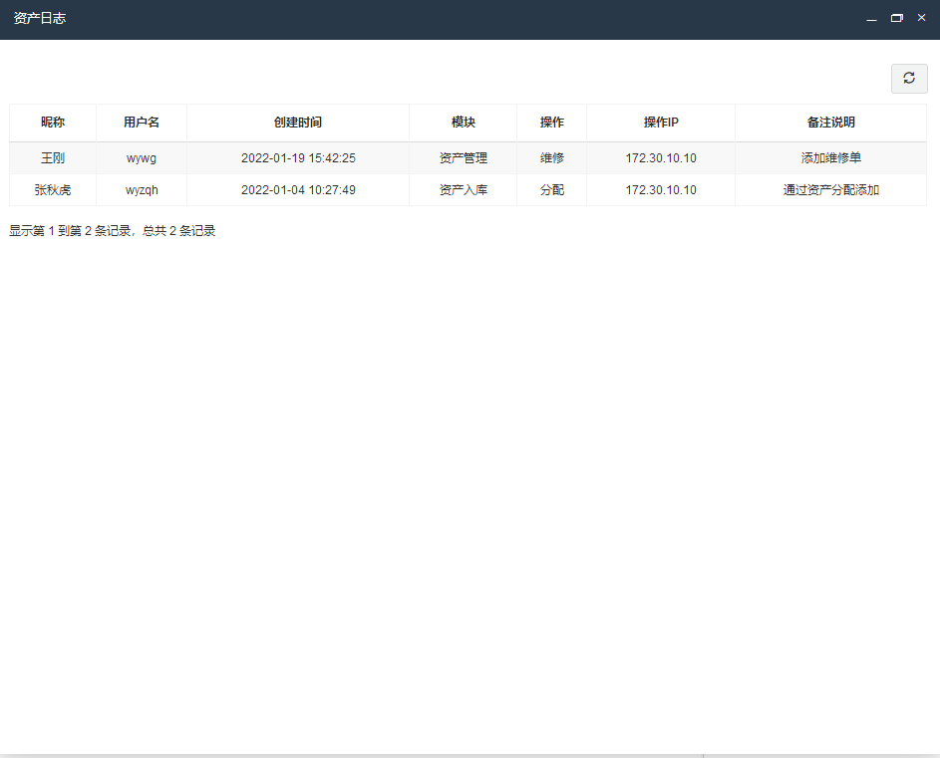Click the 昵称 column header
Screen dimensions: 940x758
click(53, 123)
